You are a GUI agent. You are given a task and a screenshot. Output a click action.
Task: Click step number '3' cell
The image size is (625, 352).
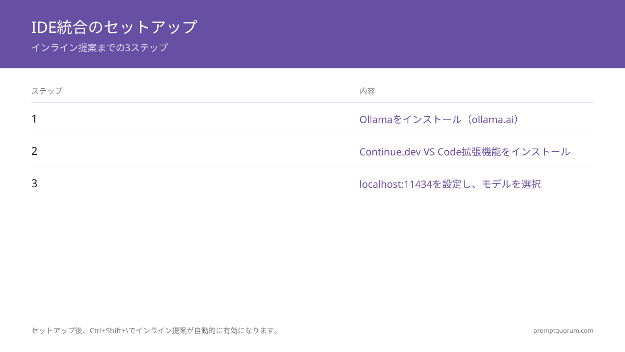(34, 184)
